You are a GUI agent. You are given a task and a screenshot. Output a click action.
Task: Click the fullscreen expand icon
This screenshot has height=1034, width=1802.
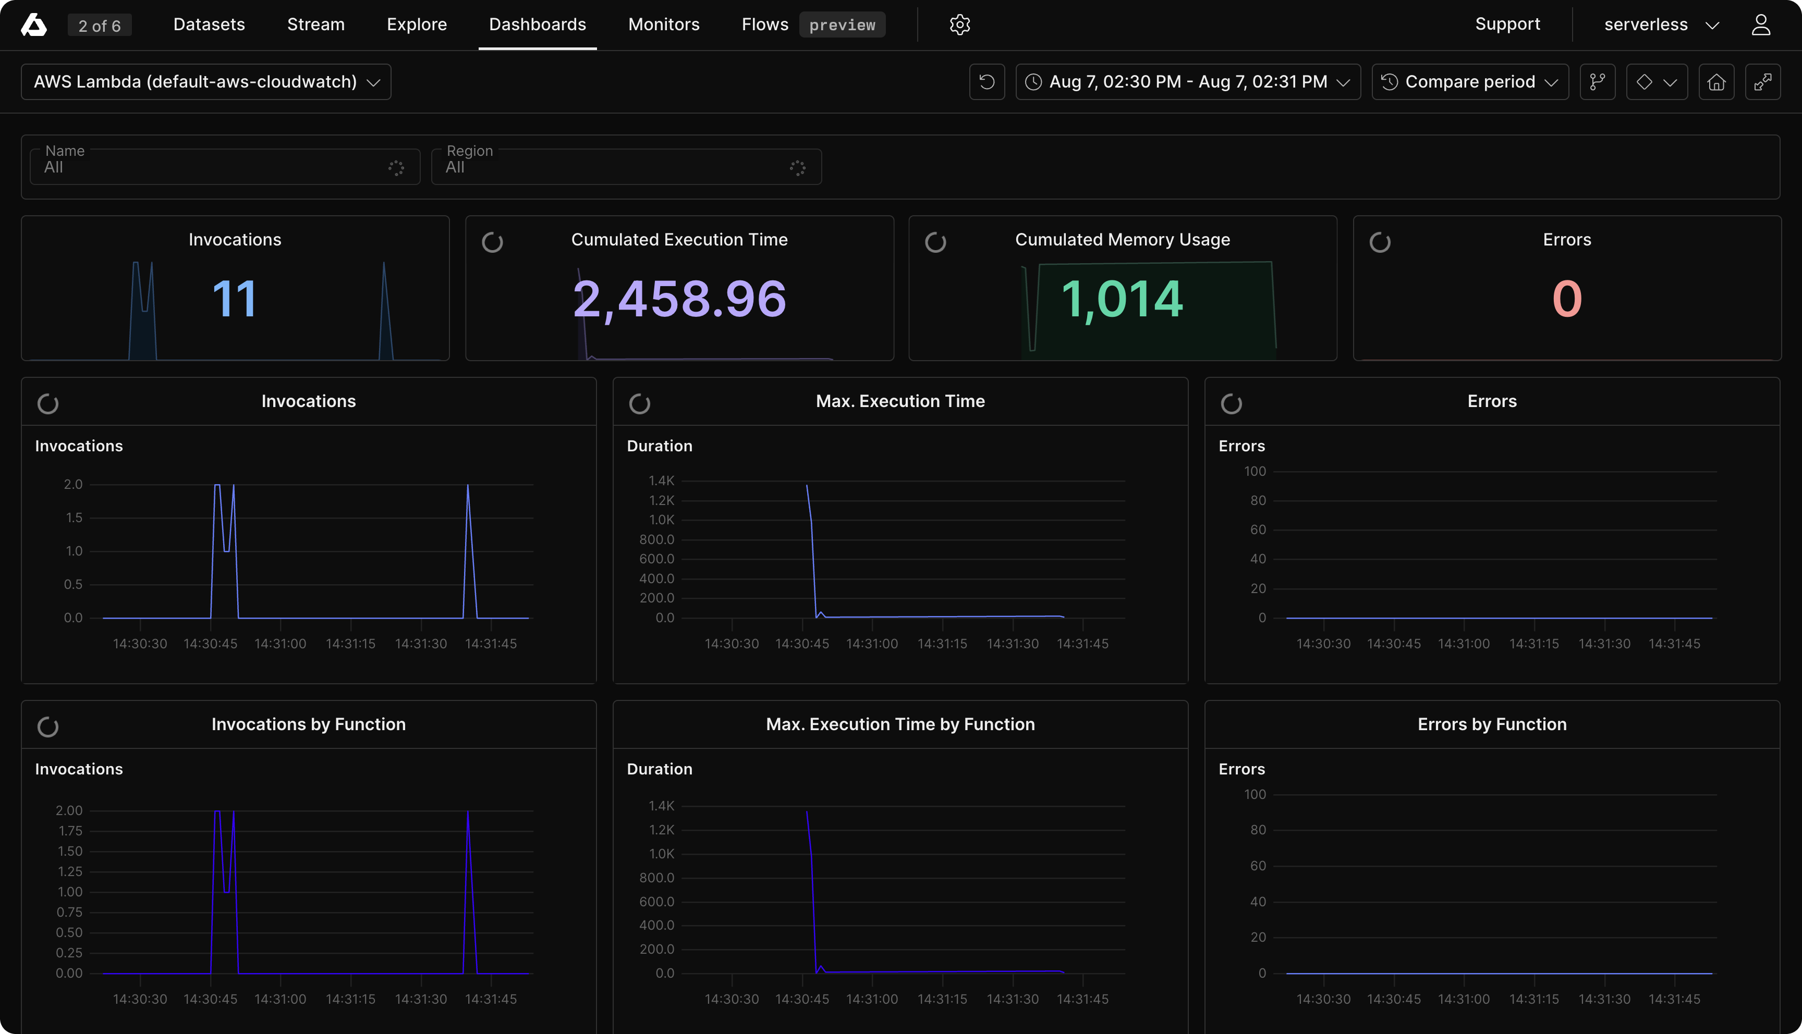click(x=1762, y=82)
